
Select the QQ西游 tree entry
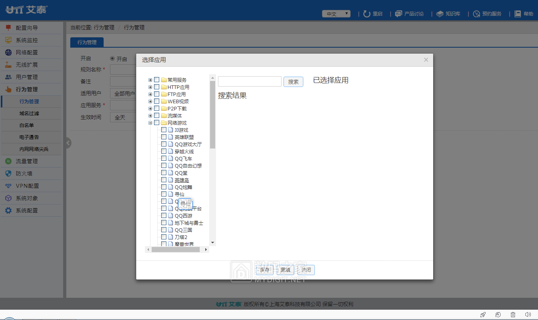pos(183,216)
